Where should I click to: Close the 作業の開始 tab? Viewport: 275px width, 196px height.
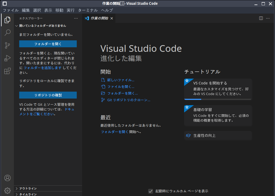(x=112, y=18)
